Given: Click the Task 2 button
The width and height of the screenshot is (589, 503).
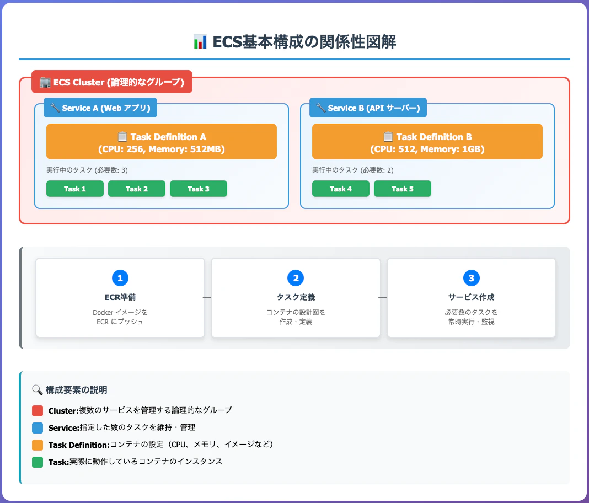Looking at the screenshot, I should click(137, 189).
